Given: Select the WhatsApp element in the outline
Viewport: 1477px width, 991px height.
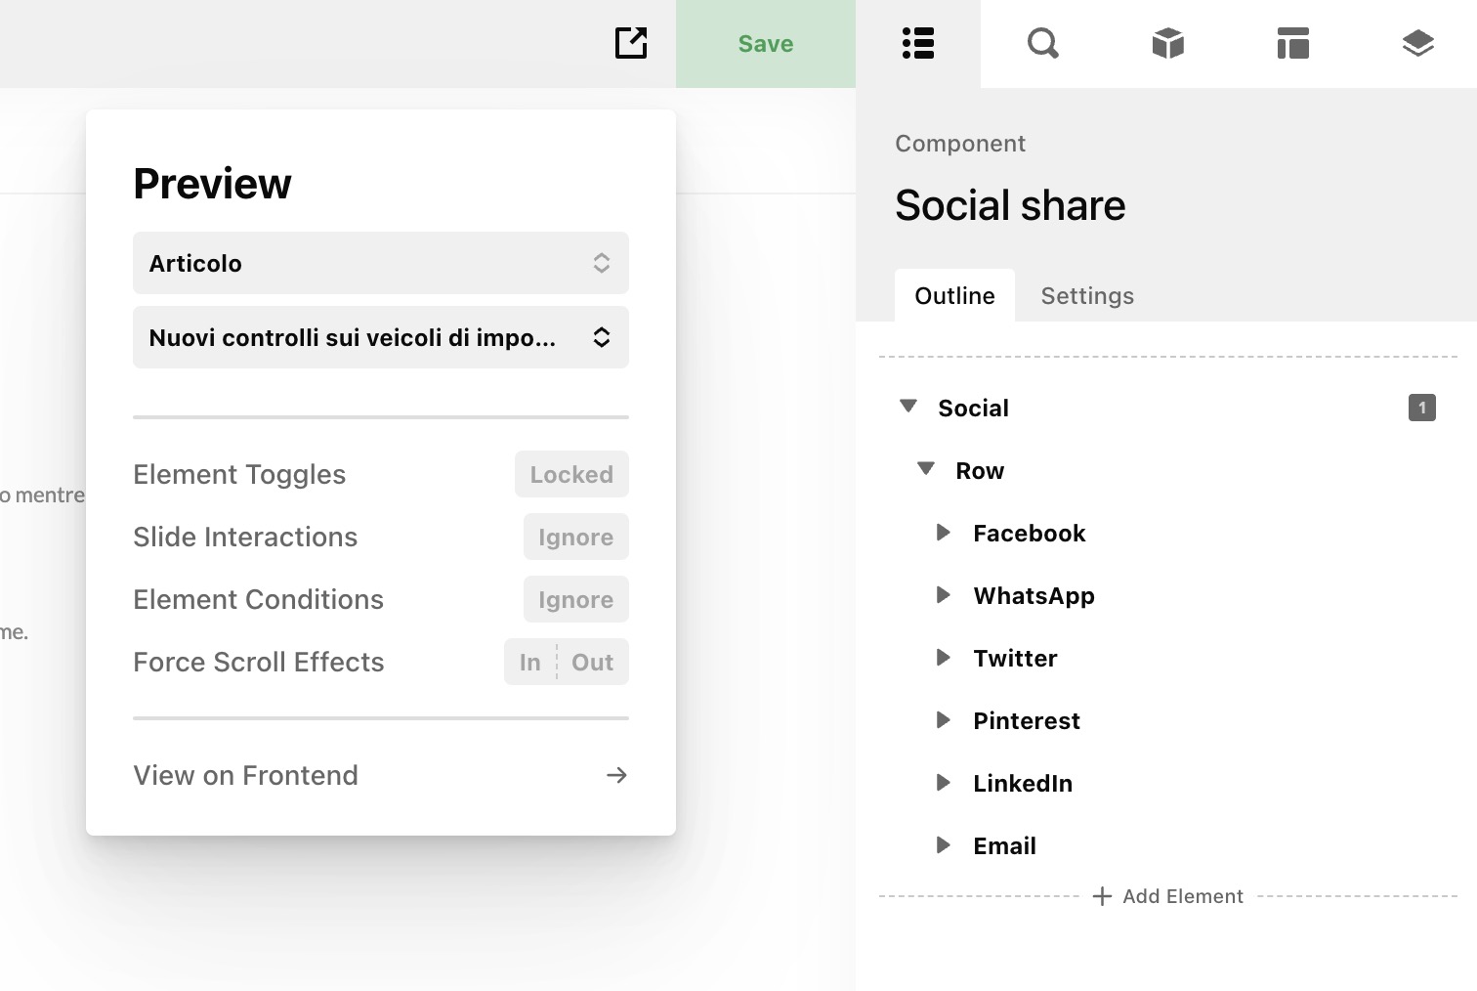Looking at the screenshot, I should (1034, 595).
